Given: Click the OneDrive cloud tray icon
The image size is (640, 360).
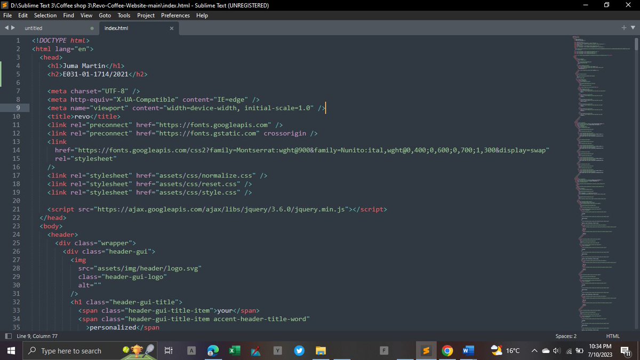Looking at the screenshot, I should (547, 351).
